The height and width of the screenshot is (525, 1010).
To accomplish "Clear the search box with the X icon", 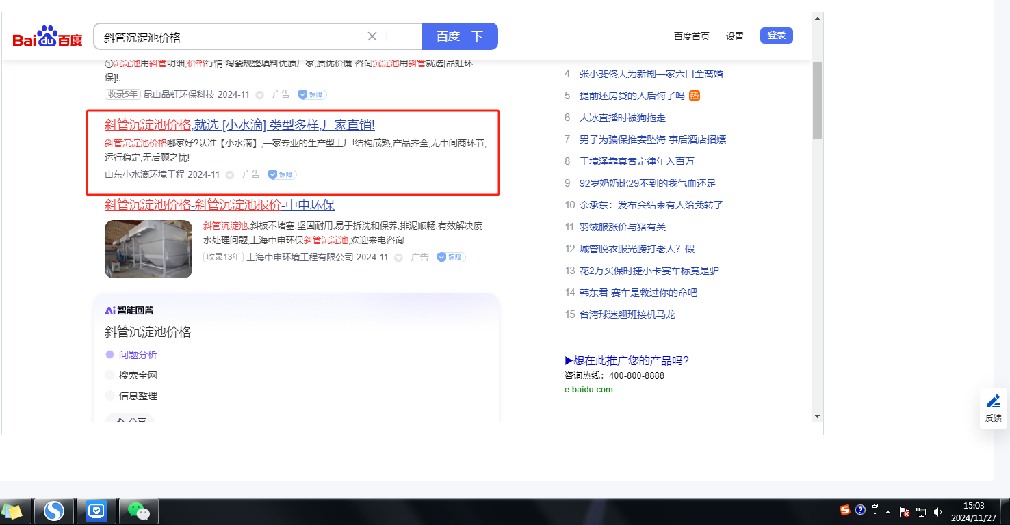I will [x=372, y=36].
